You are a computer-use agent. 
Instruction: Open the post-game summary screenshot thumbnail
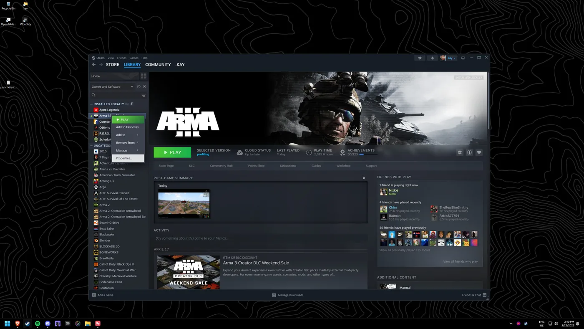point(184,203)
